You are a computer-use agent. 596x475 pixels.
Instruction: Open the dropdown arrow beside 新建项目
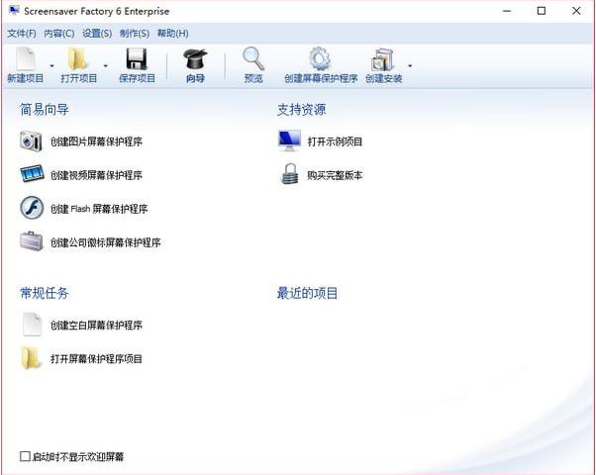52,65
